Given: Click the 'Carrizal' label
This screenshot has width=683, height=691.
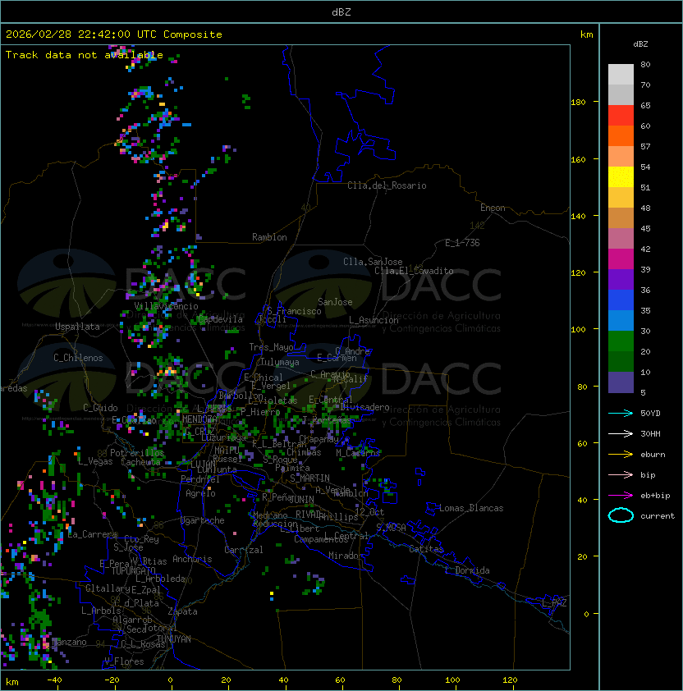Looking at the screenshot, I should (x=243, y=550).
